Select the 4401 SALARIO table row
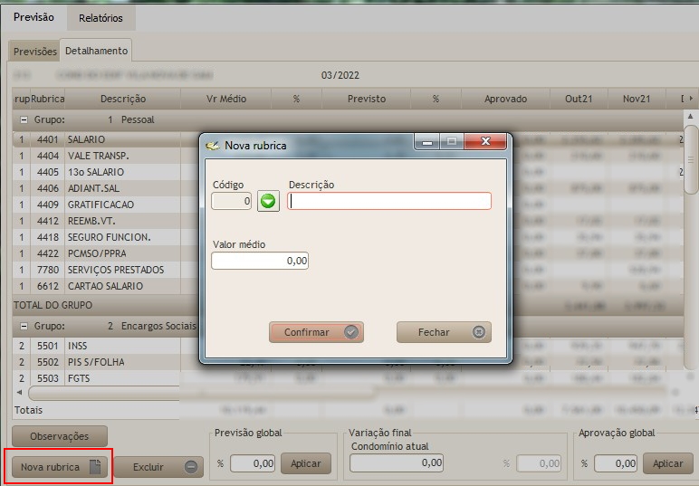 tap(100, 140)
